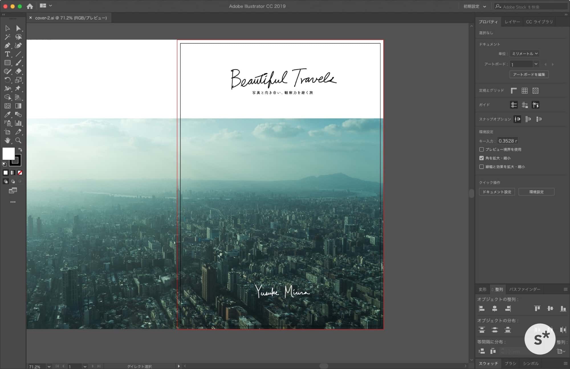Click horizontal align center icon
This screenshot has height=369, width=570.
[x=495, y=308]
